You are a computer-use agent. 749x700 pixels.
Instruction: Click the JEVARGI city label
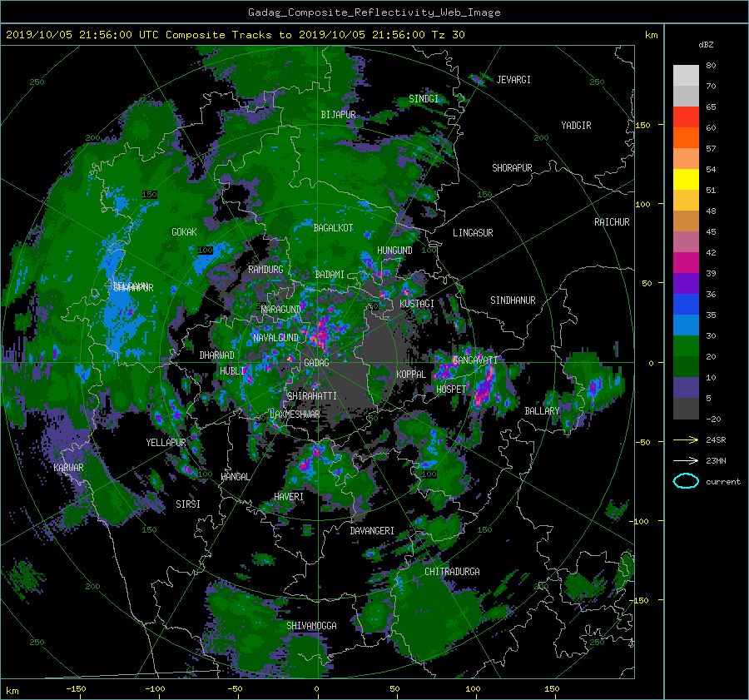[x=513, y=80]
